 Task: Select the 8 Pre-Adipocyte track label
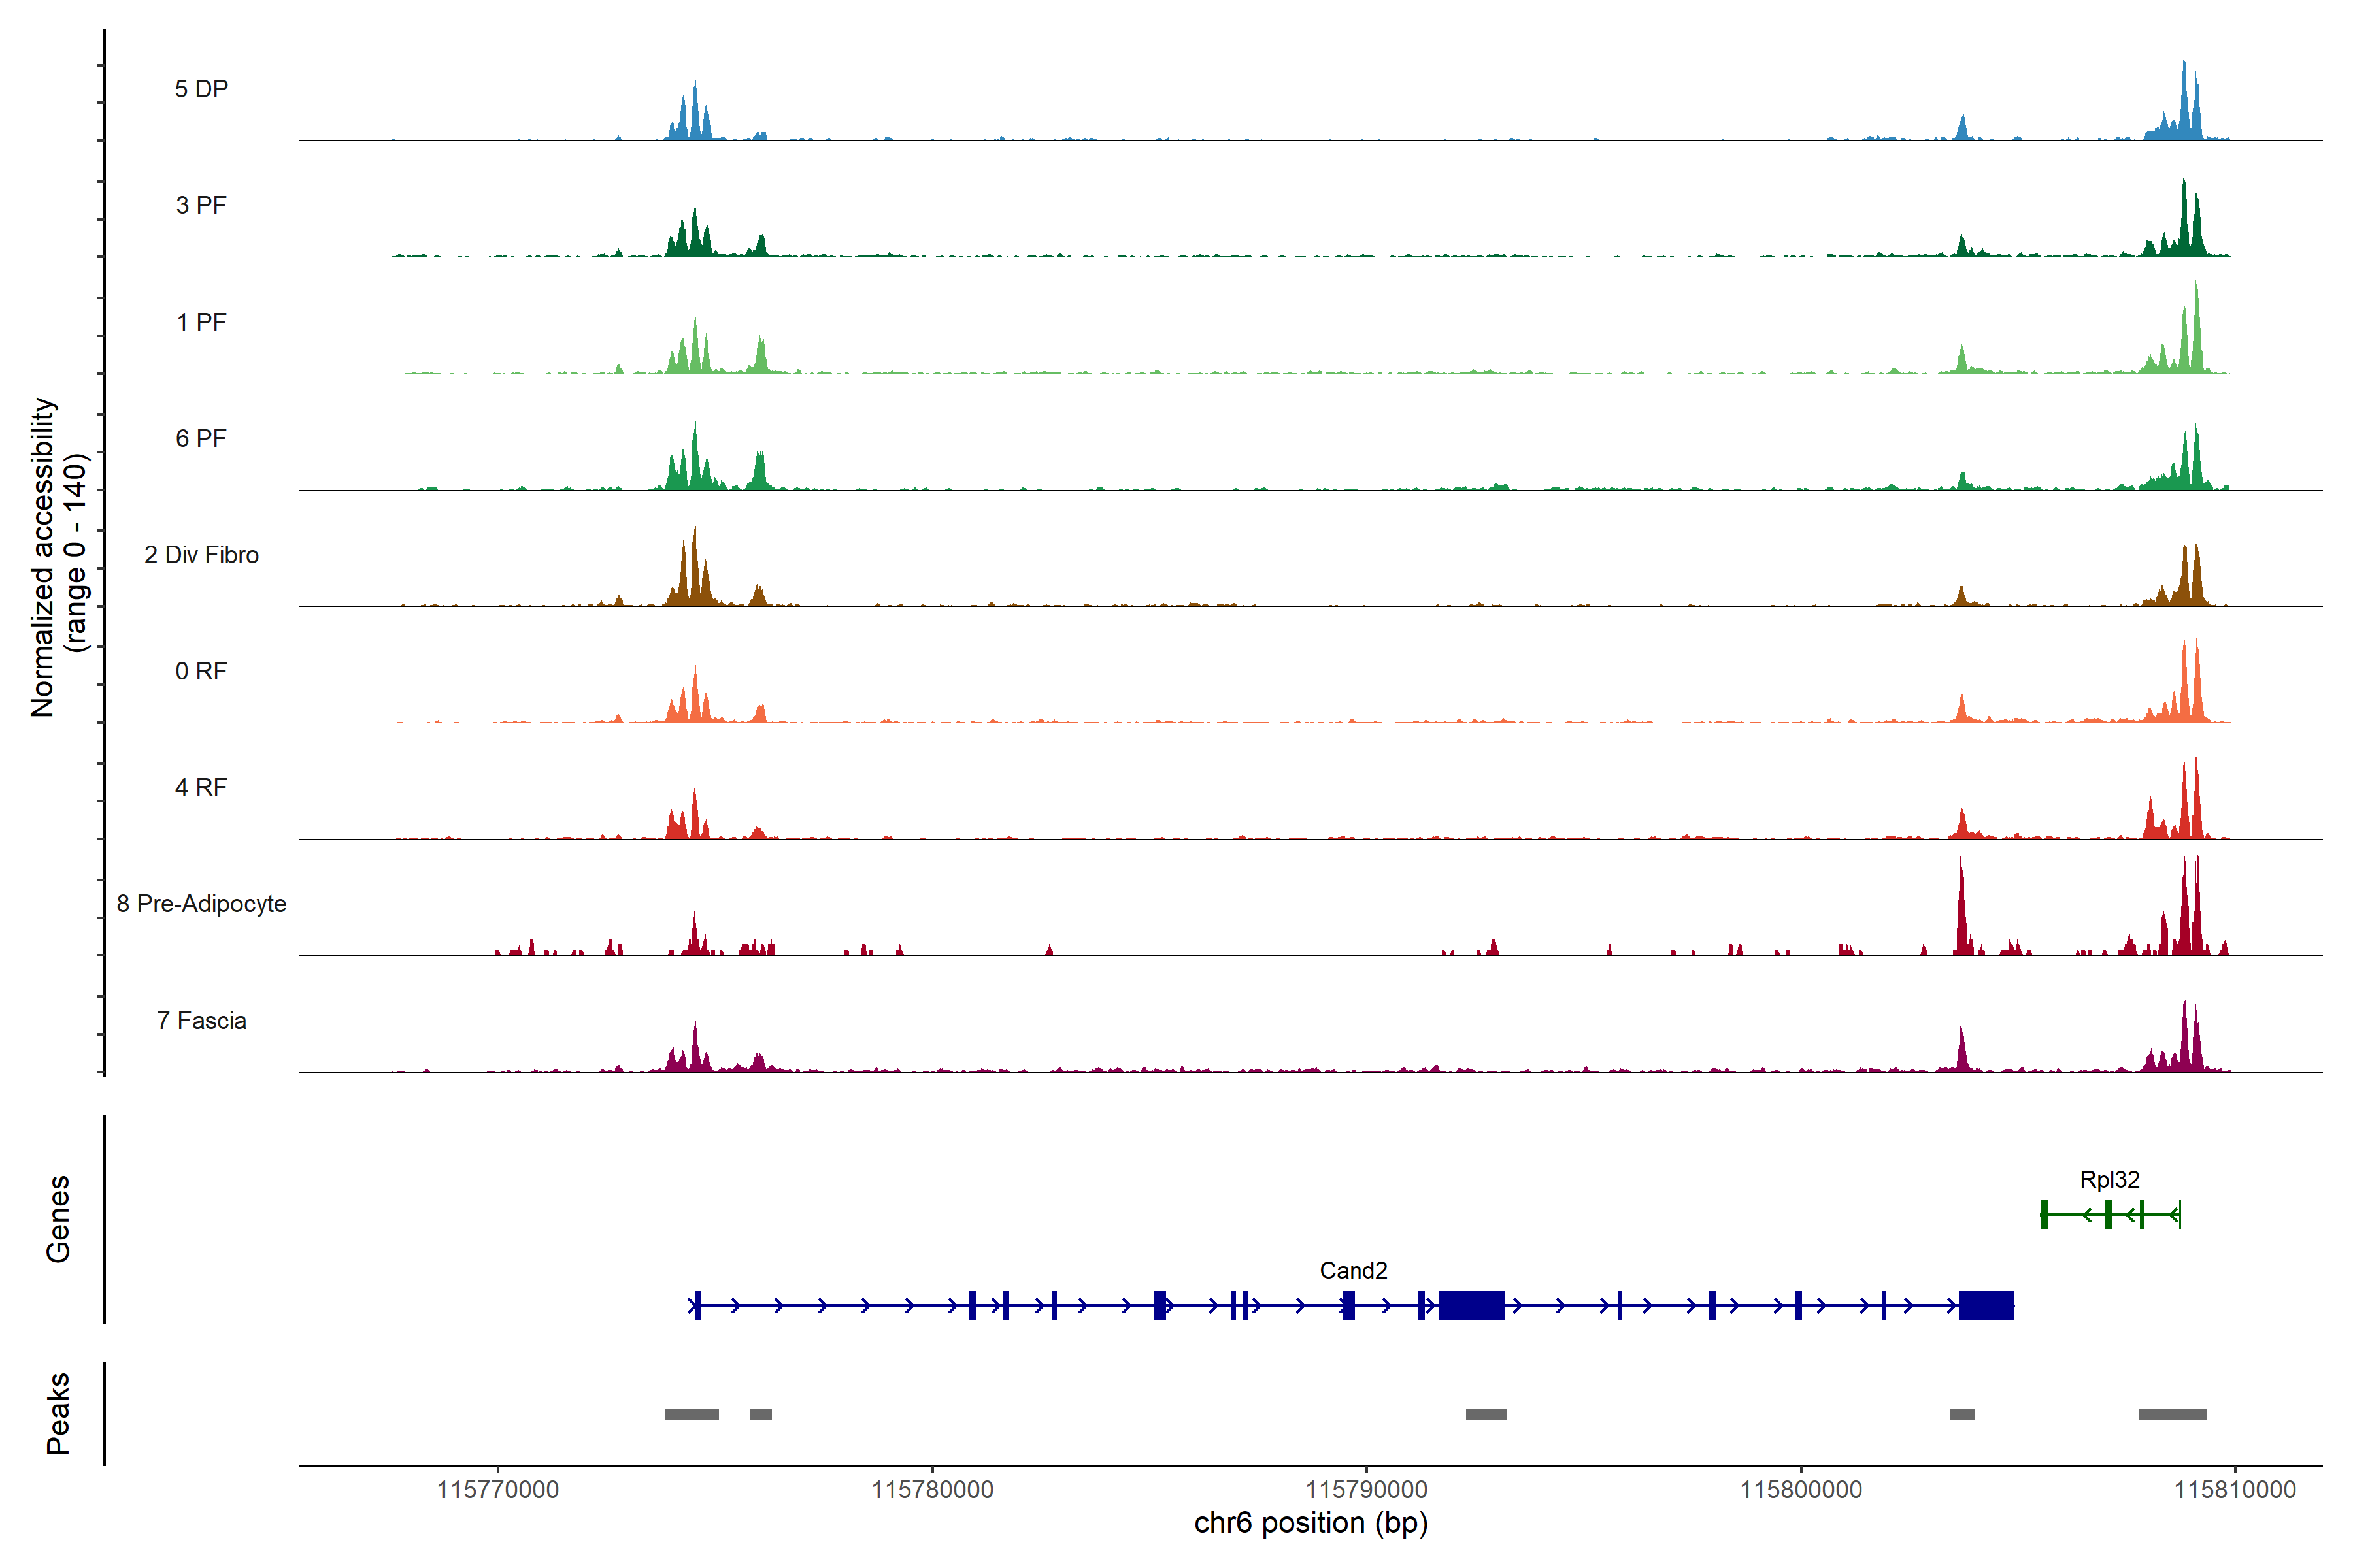[201, 904]
